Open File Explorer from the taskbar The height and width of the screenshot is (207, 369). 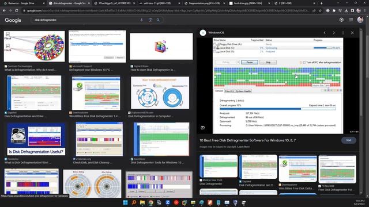click(142, 202)
